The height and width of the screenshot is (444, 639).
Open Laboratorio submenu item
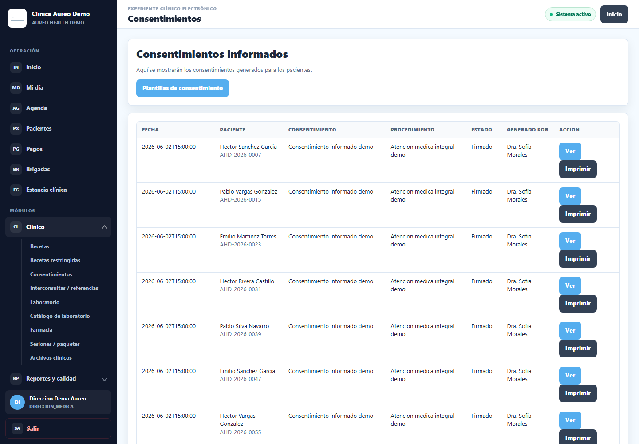tap(44, 302)
